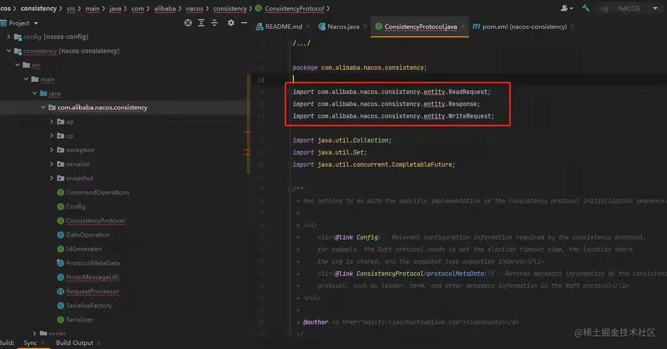Click the @link Config reference in Javadoc
Screen dimensions: 667x349
pyautogui.click(x=357, y=237)
